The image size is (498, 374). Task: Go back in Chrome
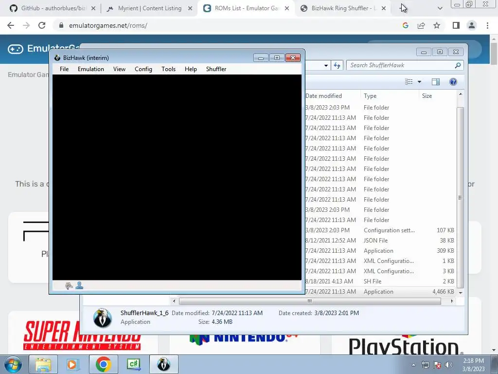pyautogui.click(x=11, y=25)
